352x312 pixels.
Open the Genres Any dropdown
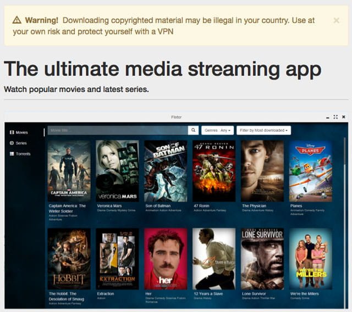click(x=218, y=130)
